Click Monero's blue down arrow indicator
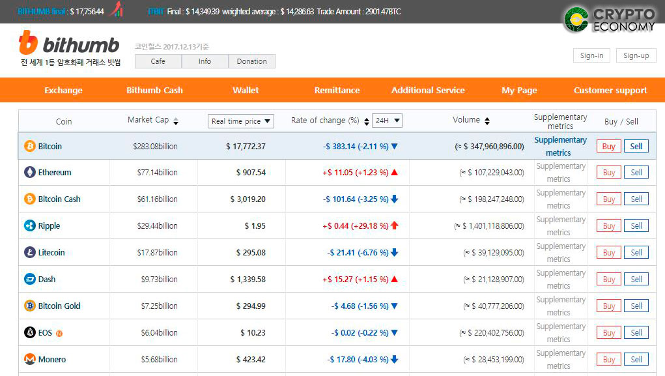 pos(395,359)
